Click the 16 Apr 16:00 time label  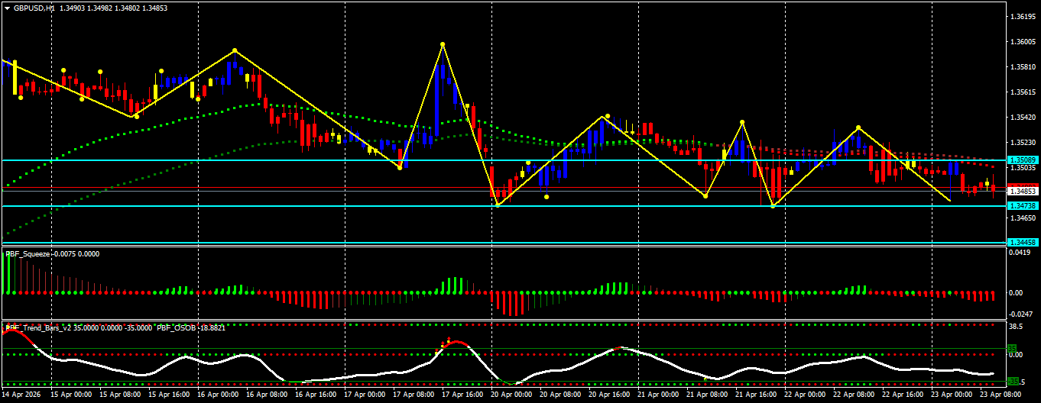click(x=315, y=395)
